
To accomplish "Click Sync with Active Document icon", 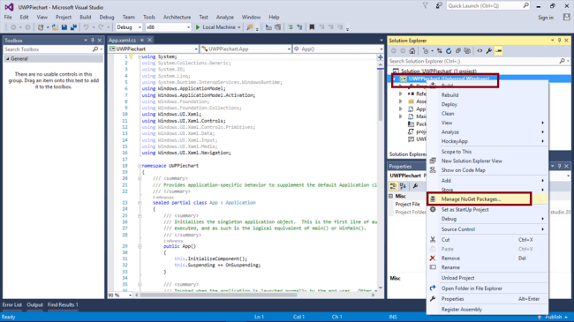I will point(439,51).
